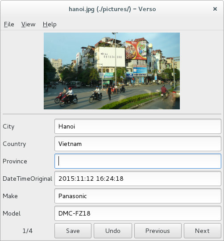Close the Verso window
Image resolution: width=224 pixels, height=241 pixels.
pyautogui.click(x=215, y=9)
